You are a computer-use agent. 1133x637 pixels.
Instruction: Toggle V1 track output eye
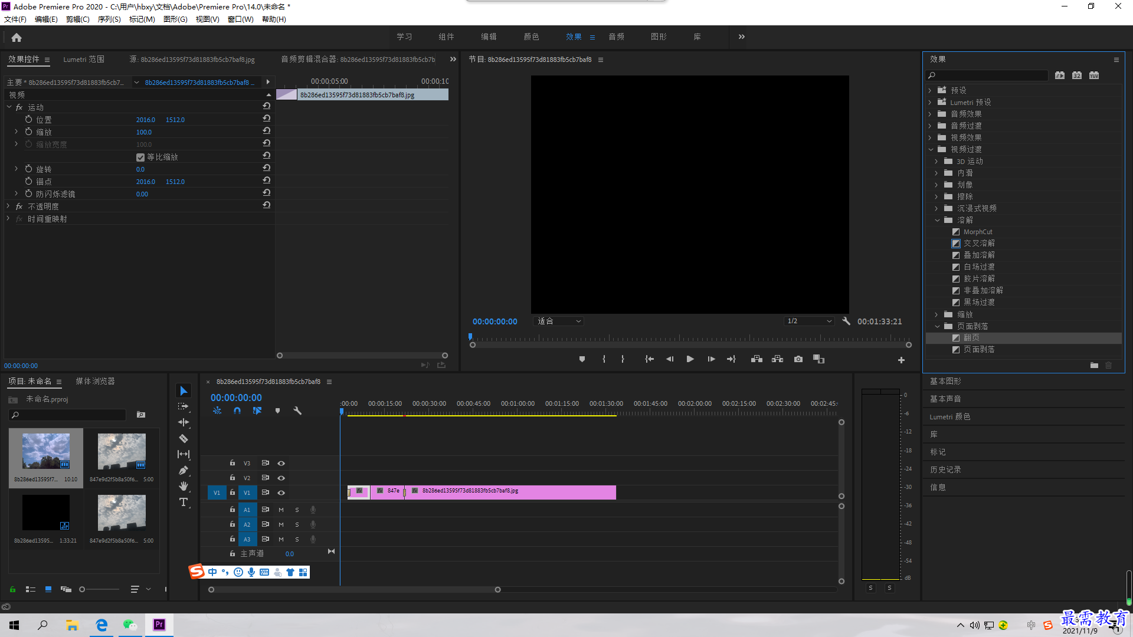(x=281, y=492)
